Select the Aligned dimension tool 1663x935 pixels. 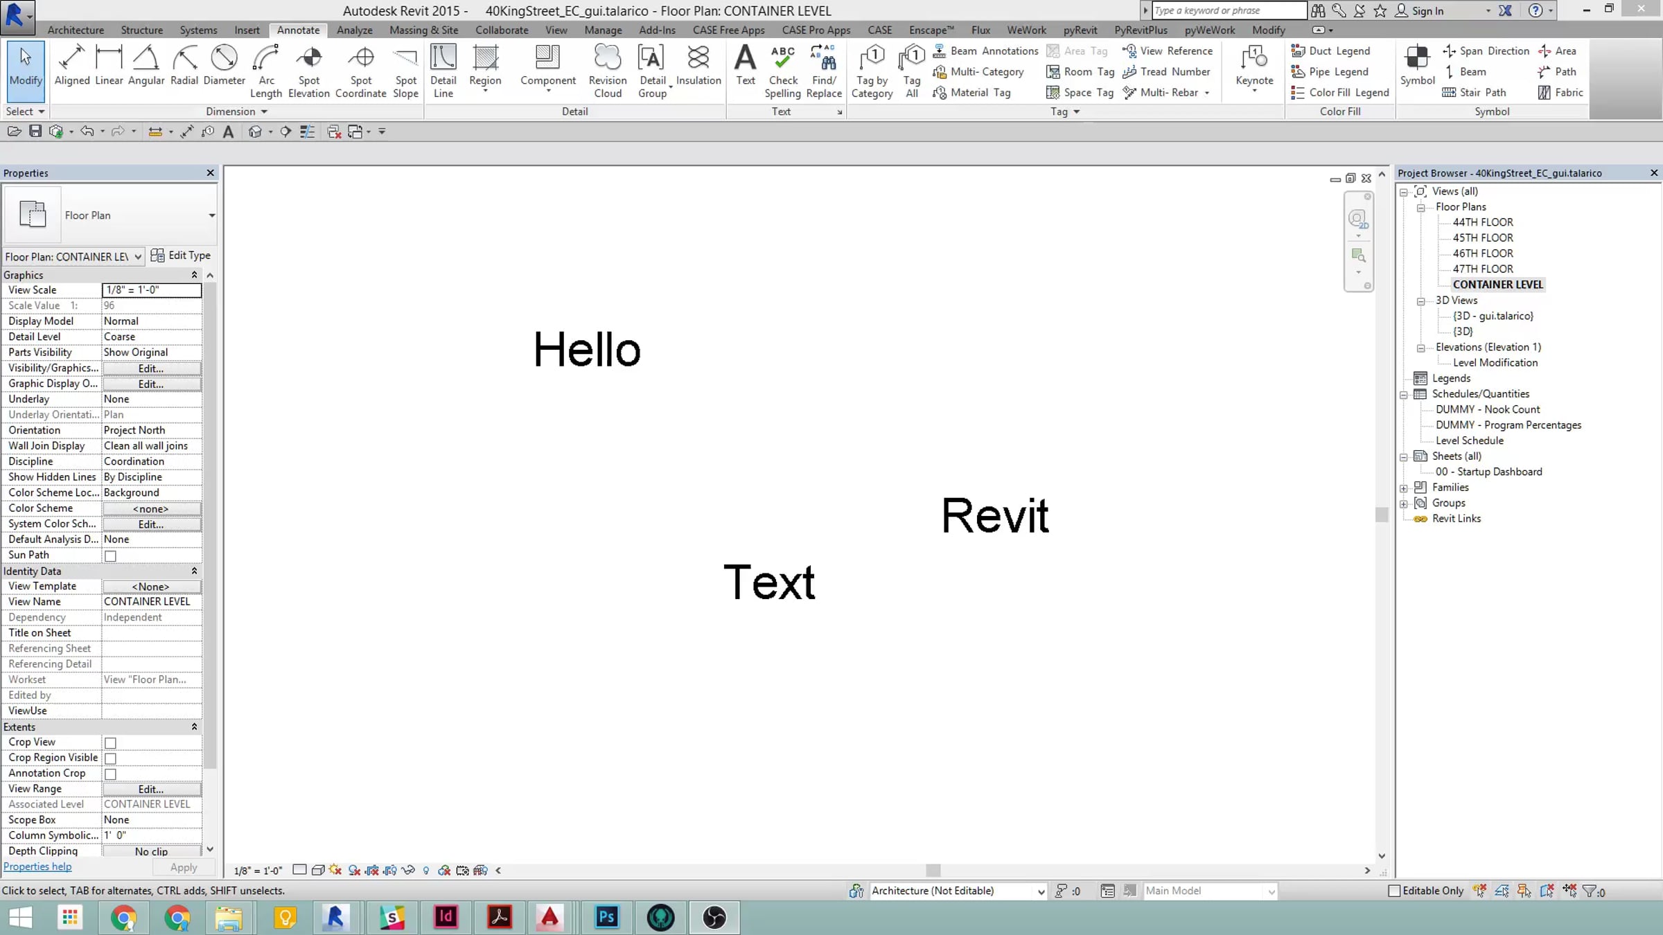pos(72,66)
